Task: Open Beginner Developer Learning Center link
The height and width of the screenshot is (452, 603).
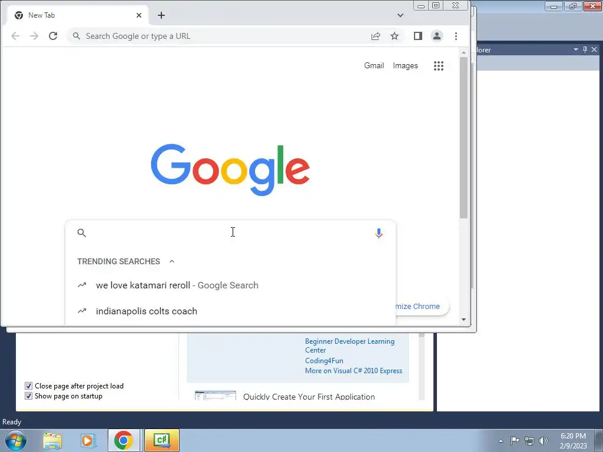Action: [350, 345]
